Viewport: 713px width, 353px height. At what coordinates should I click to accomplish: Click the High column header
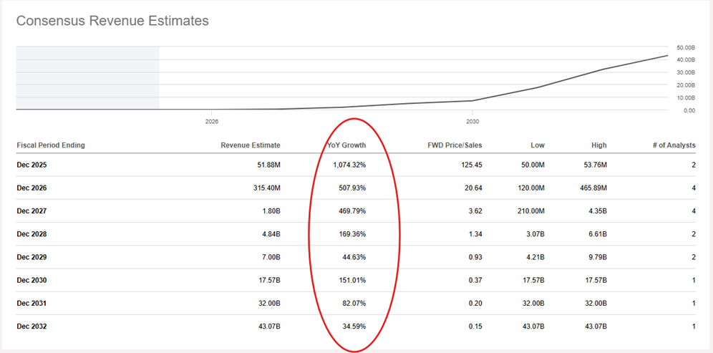click(x=598, y=145)
